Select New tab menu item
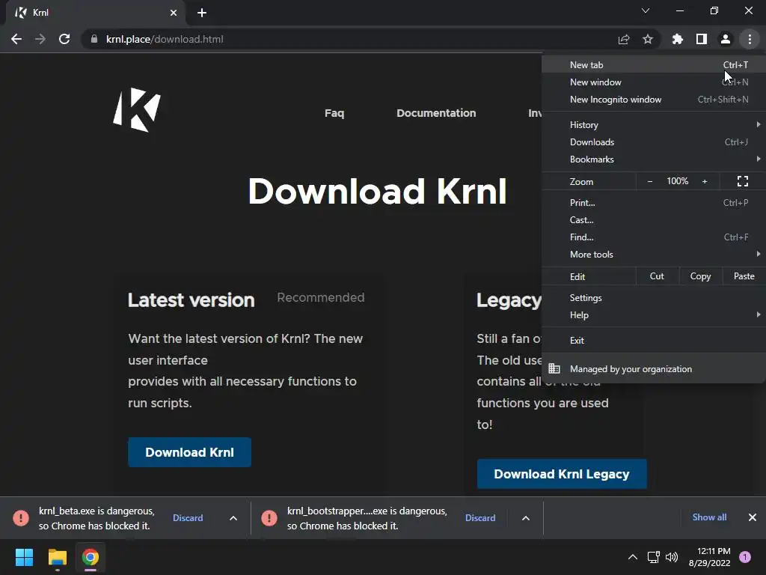This screenshot has width=766, height=575. click(654, 64)
